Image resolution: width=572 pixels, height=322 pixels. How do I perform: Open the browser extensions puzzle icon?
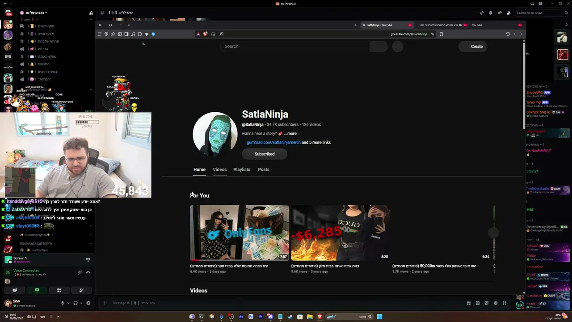[x=140, y=34]
